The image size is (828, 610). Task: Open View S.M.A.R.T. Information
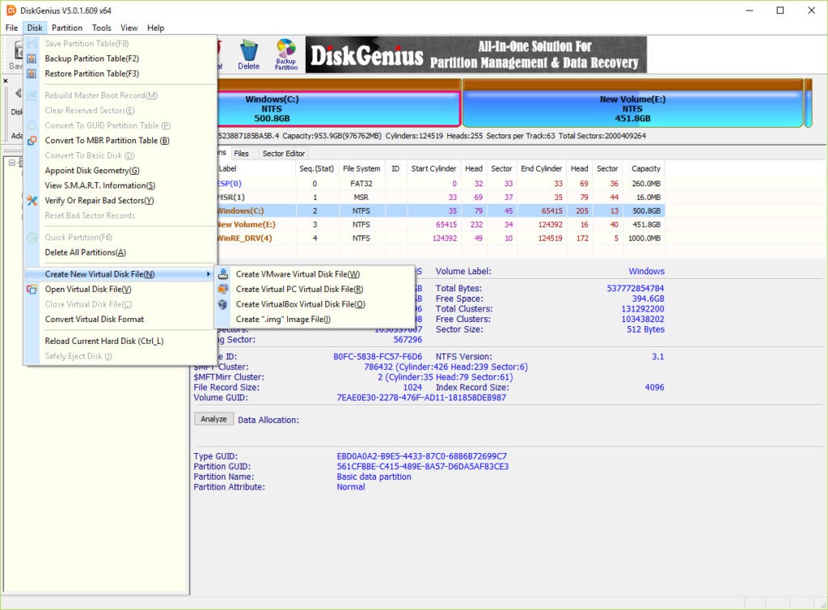120,185
